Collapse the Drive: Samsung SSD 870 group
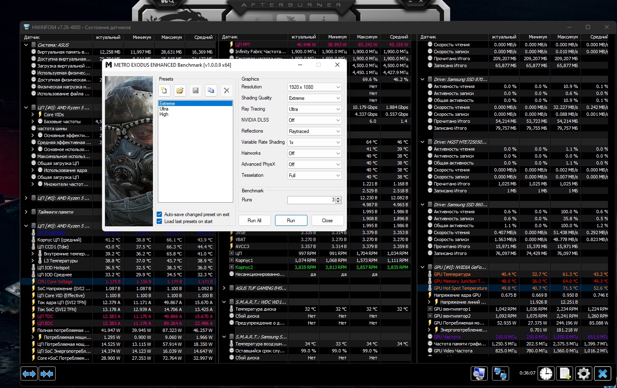The height and width of the screenshot is (388, 617). point(423,79)
